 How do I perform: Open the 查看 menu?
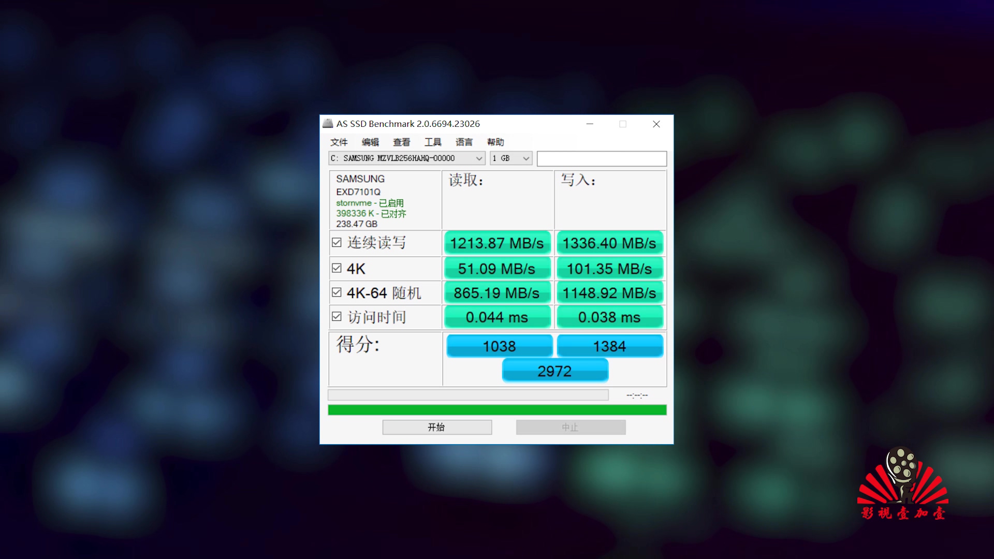[x=401, y=142]
